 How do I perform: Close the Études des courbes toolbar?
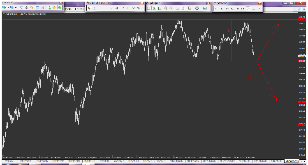pyautogui.click(x=142, y=3)
